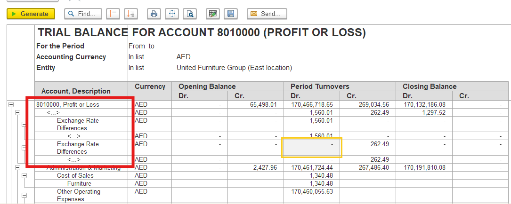Print the trial balance report
Screen dimensions: 511x204
point(154,14)
